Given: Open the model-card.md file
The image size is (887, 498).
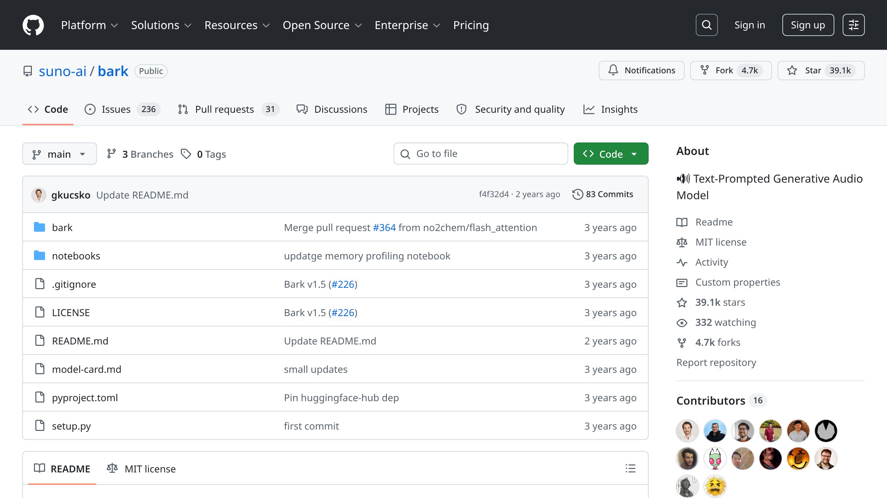Looking at the screenshot, I should point(87,369).
